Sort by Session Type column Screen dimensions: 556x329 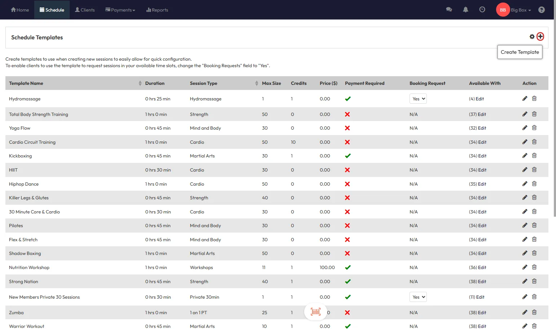tap(257, 83)
